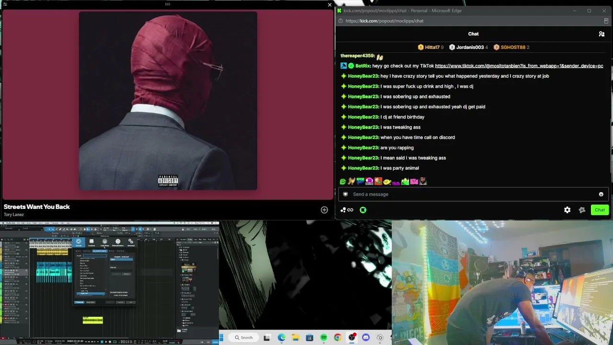Select Advanced in the DAW Preferences dialog
The image size is (613, 345).
coord(131,243)
